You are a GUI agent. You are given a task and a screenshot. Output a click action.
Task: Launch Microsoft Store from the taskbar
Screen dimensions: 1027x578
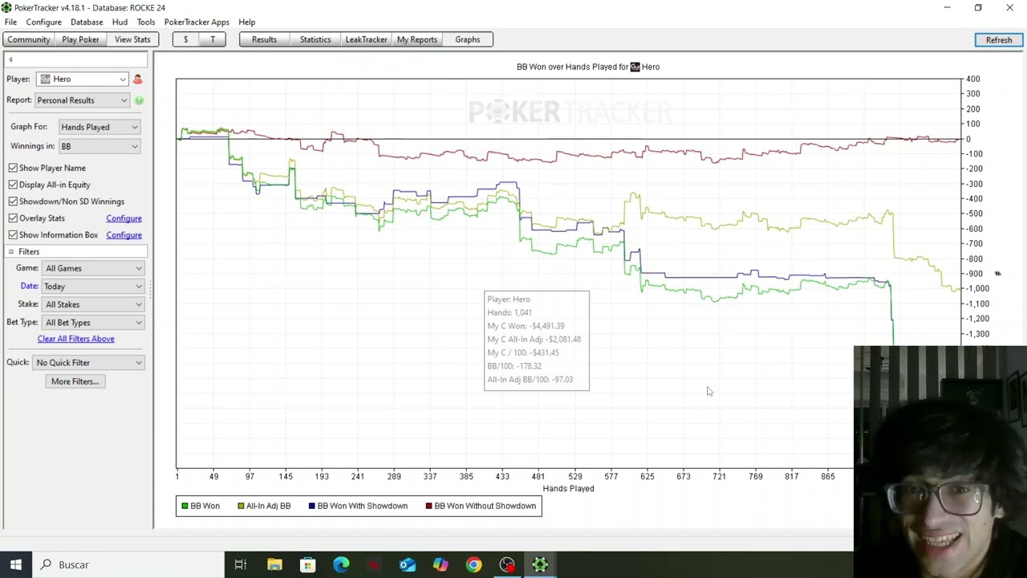(308, 564)
